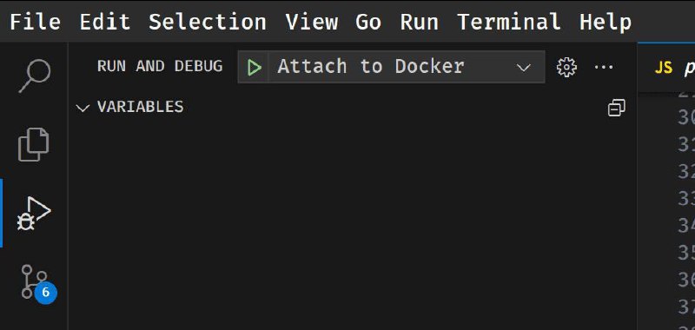695x330 pixels.
Task: Open the Go menu
Action: point(368,22)
